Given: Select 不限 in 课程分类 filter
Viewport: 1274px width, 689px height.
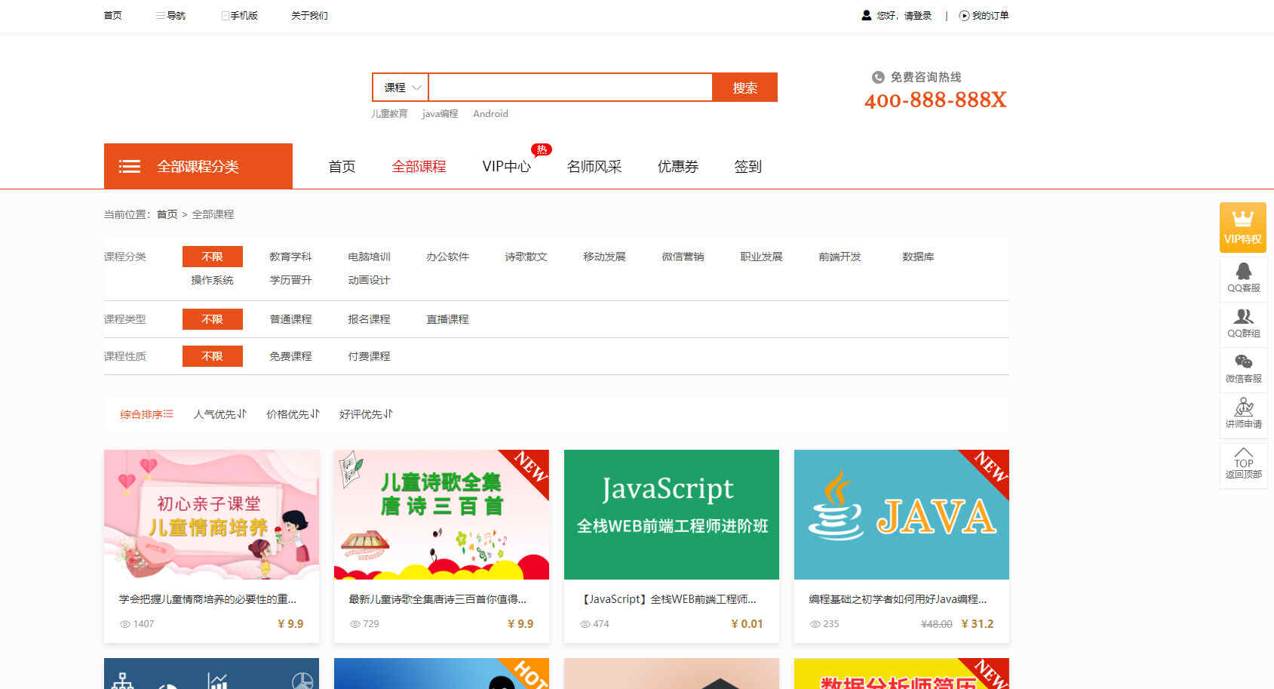Looking at the screenshot, I should pos(213,257).
